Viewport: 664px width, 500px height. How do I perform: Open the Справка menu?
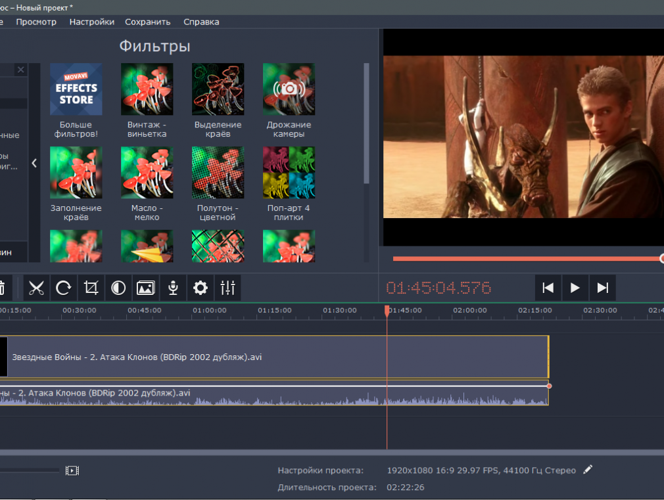[201, 22]
